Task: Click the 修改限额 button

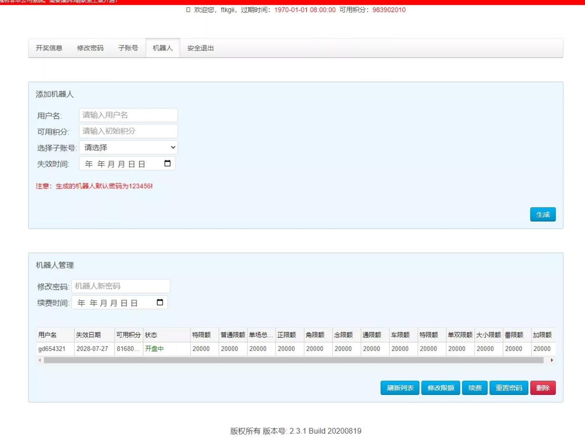Action: pos(440,388)
